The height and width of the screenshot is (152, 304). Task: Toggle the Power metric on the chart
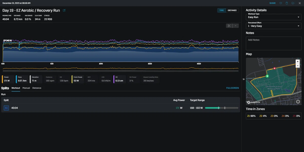8,79
